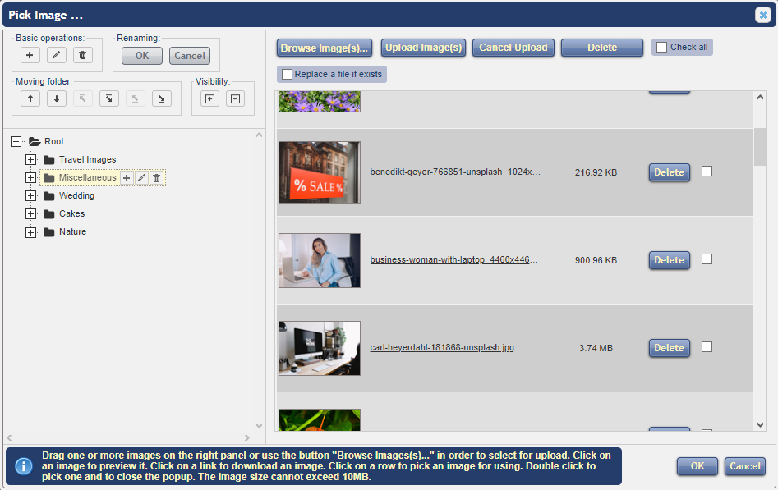Image resolution: width=778 pixels, height=490 pixels.
Task: Click the rename pencil icon in Basic operations
Action: click(x=56, y=55)
